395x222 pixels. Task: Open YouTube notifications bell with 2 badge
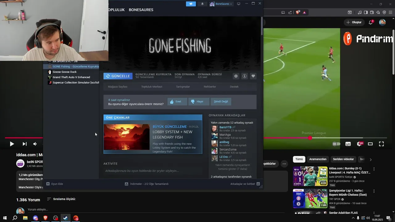pos(371,22)
